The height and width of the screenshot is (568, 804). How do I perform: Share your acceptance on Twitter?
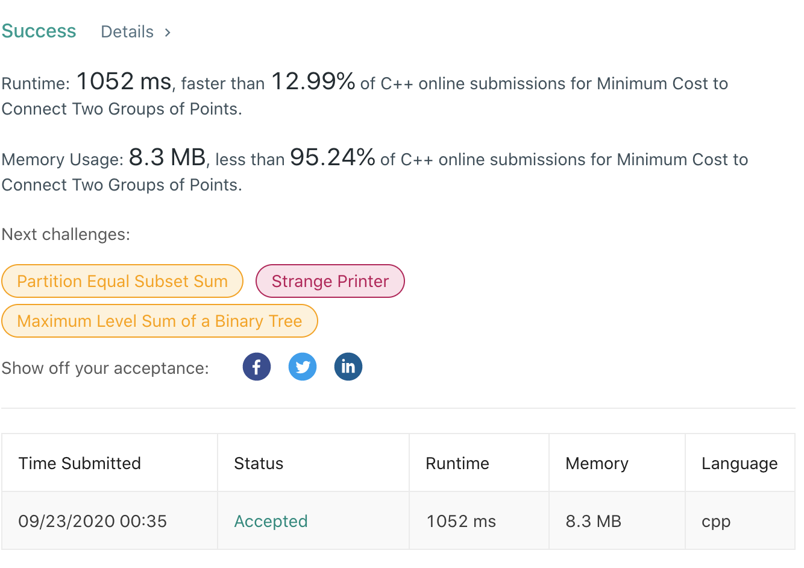(302, 366)
